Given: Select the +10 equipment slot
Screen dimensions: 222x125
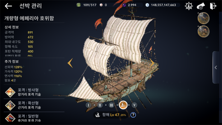Looking at the screenshot, I should 203,18.
